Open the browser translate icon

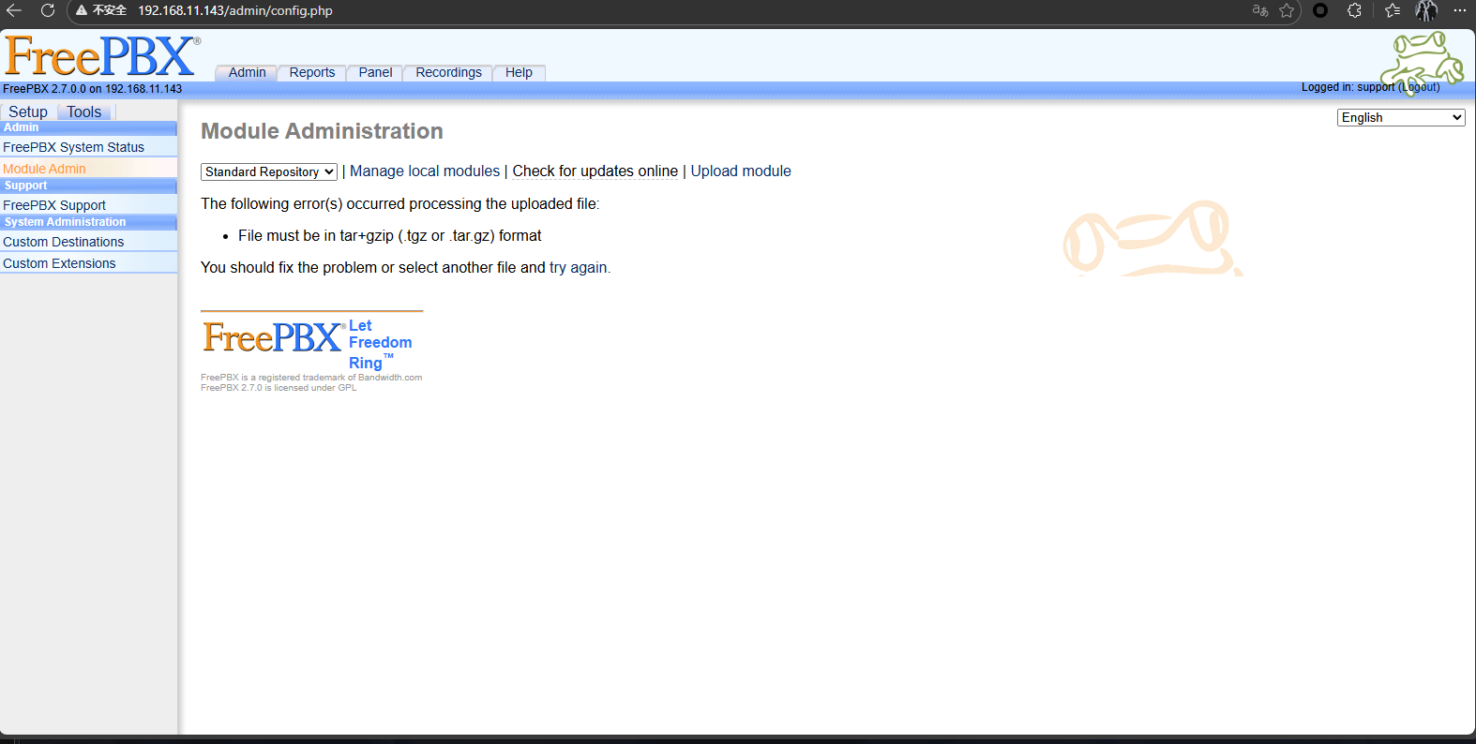pos(1260,10)
